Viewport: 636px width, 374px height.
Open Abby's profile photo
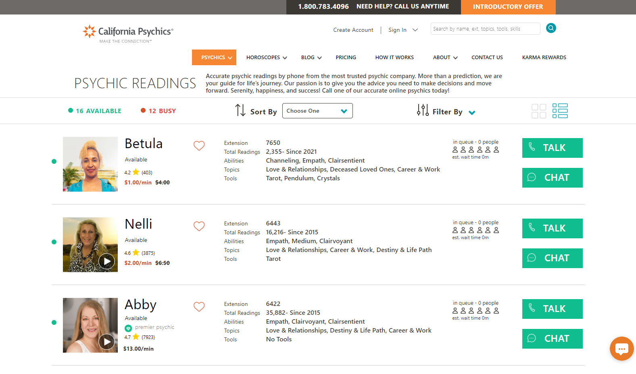(x=90, y=325)
